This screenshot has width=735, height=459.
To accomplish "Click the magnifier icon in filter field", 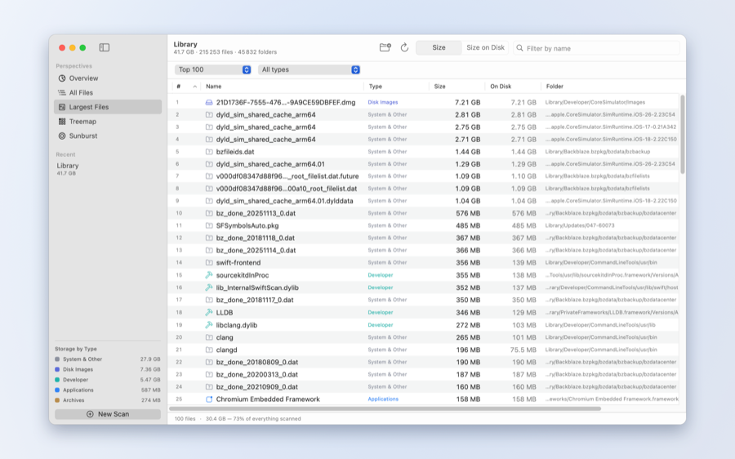I will click(520, 48).
